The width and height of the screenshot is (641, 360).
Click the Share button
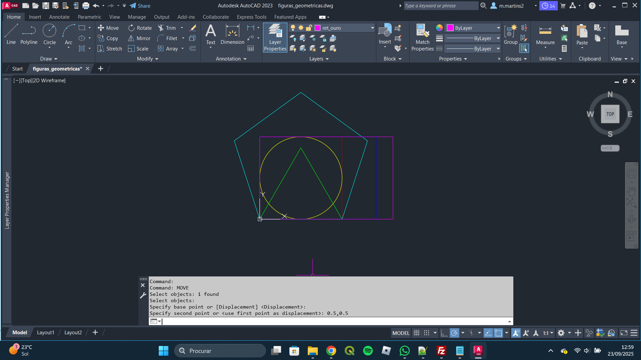tap(140, 6)
